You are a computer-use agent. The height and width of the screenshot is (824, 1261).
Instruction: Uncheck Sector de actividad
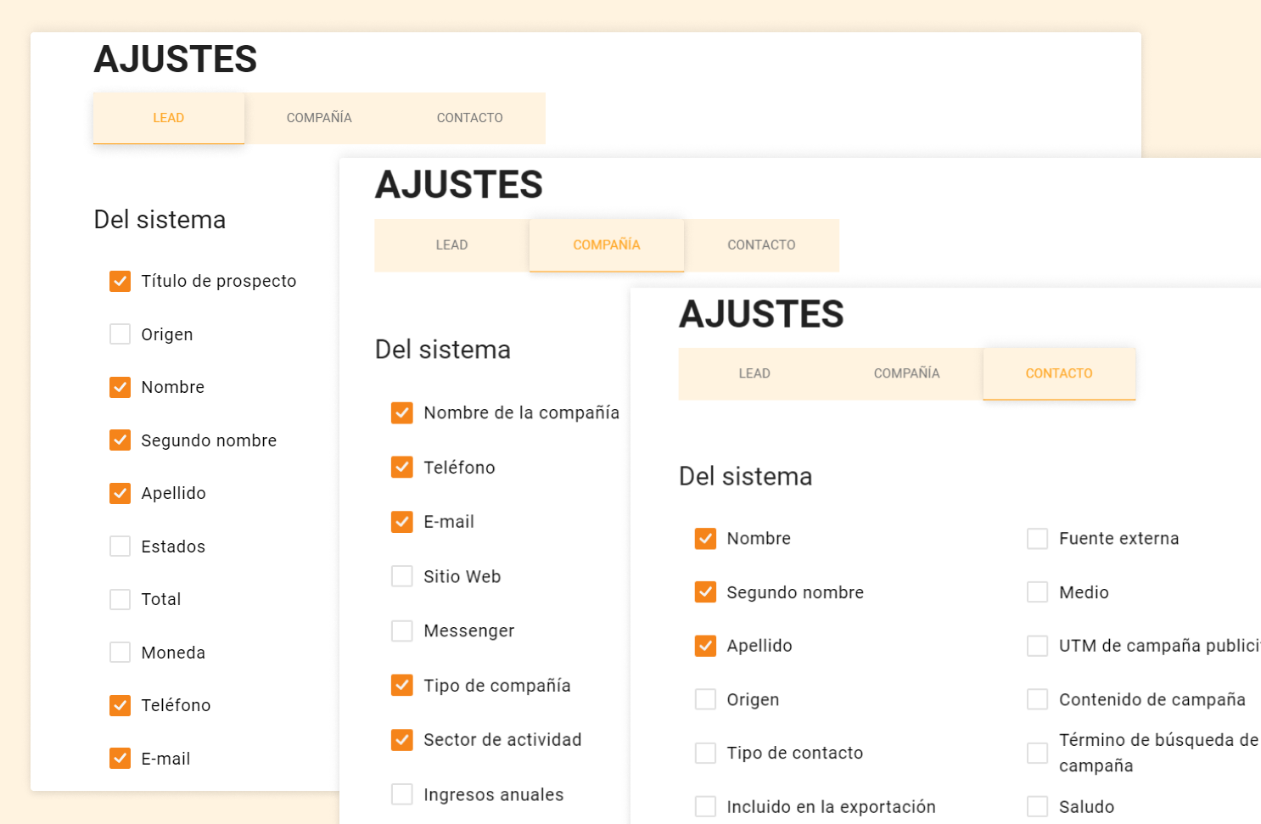tap(401, 740)
